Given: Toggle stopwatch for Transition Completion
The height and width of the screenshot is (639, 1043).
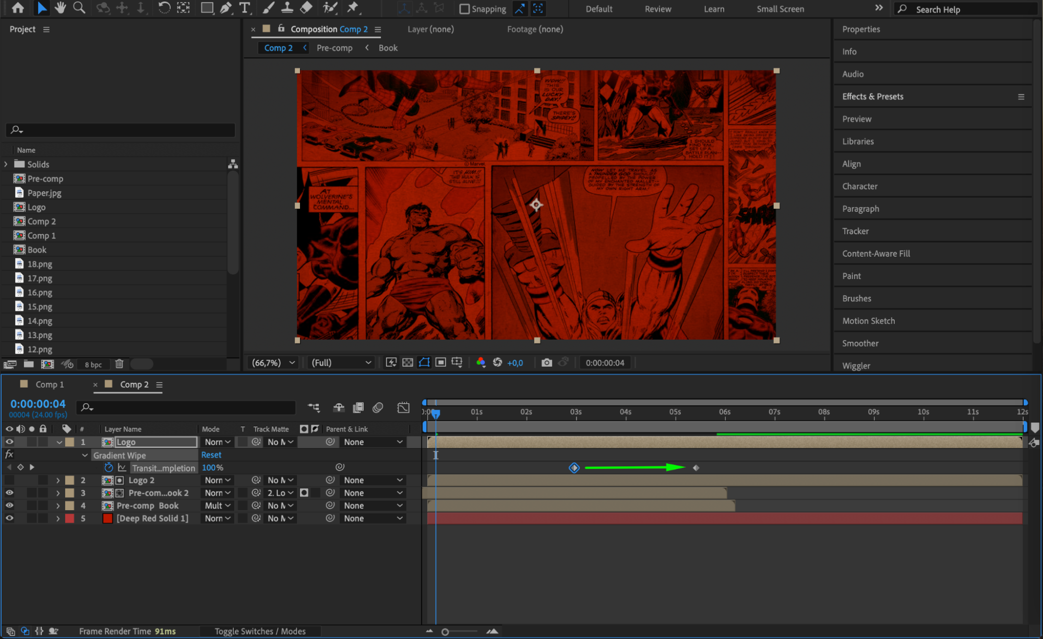Looking at the screenshot, I should pos(109,467).
